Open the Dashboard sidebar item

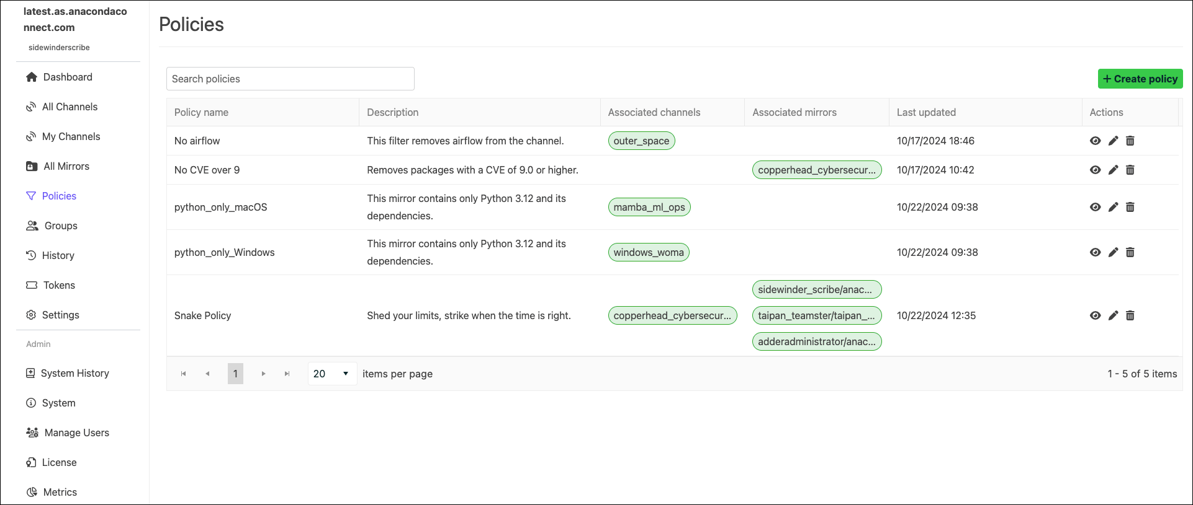tap(59, 77)
